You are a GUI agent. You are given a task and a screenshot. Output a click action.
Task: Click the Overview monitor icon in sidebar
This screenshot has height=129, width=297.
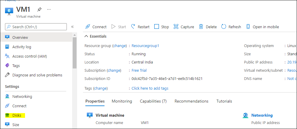pyautogui.click(x=7, y=37)
